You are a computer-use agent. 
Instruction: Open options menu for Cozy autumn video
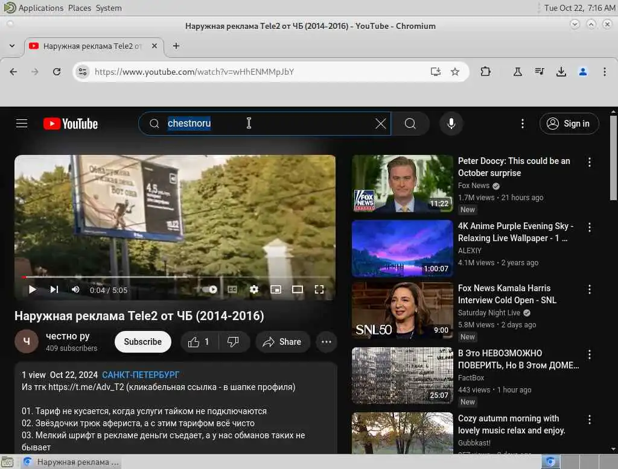coord(590,420)
